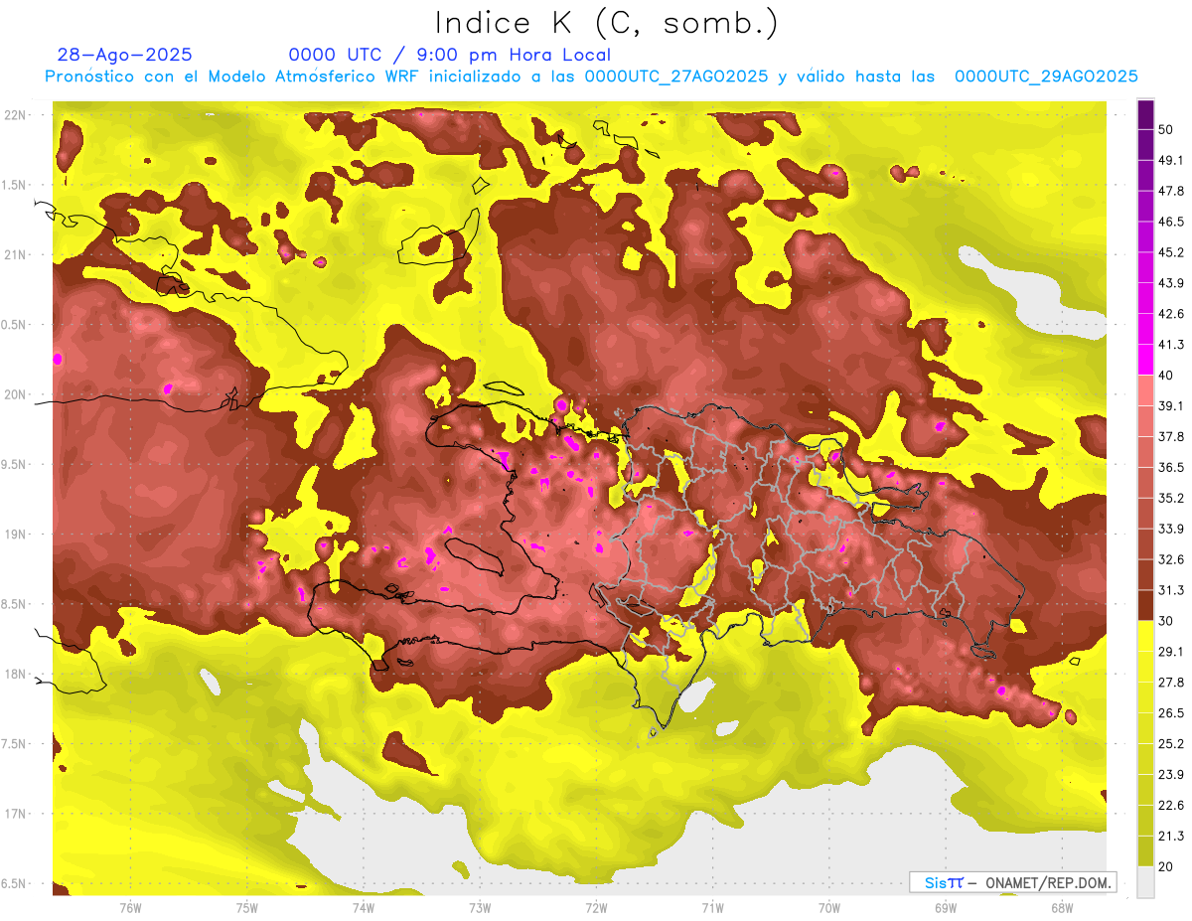Viewport: 1192px width, 921px height.
Task: Click the colorbar value "30"
Action: [1168, 621]
